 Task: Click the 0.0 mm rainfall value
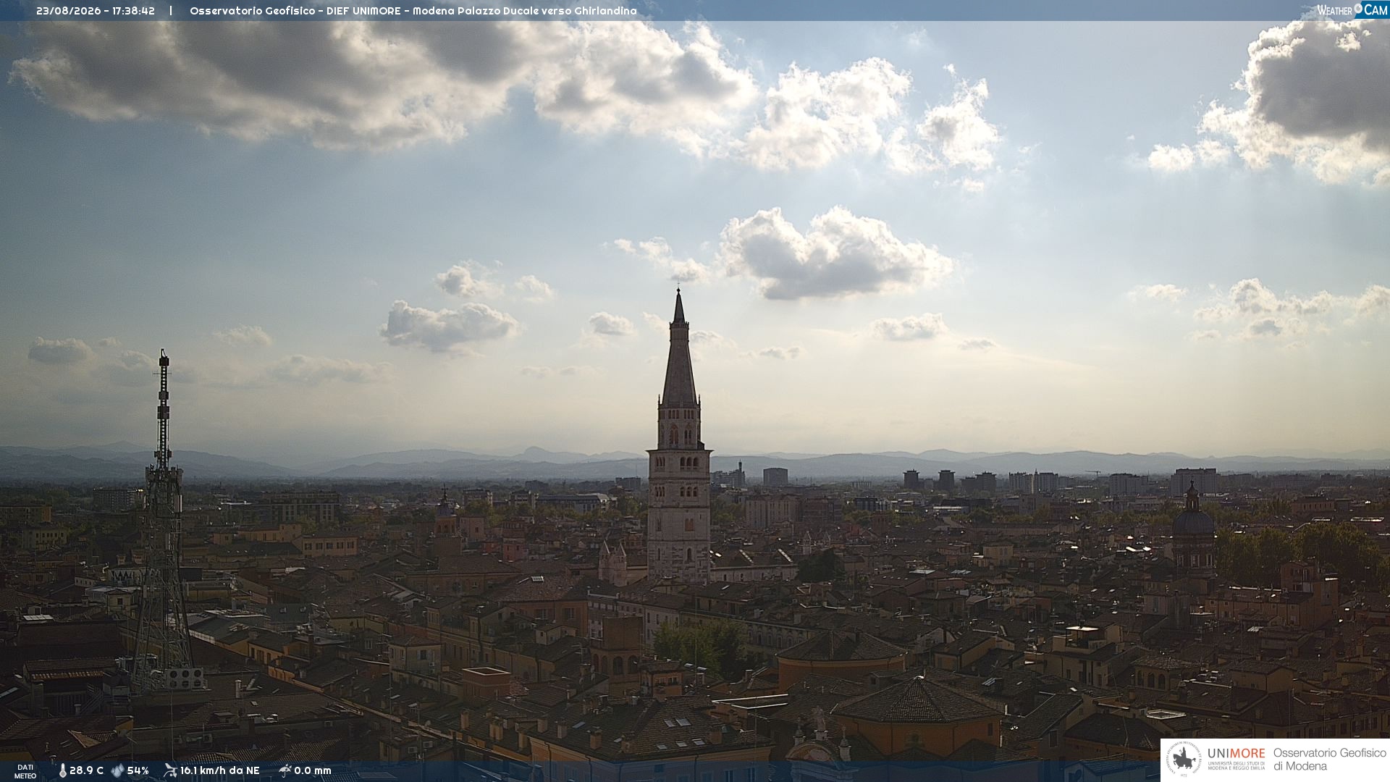point(313,771)
